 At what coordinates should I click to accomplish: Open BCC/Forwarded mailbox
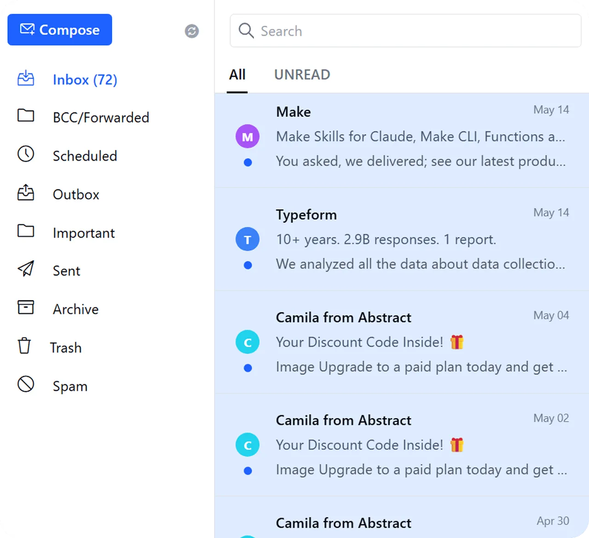101,117
